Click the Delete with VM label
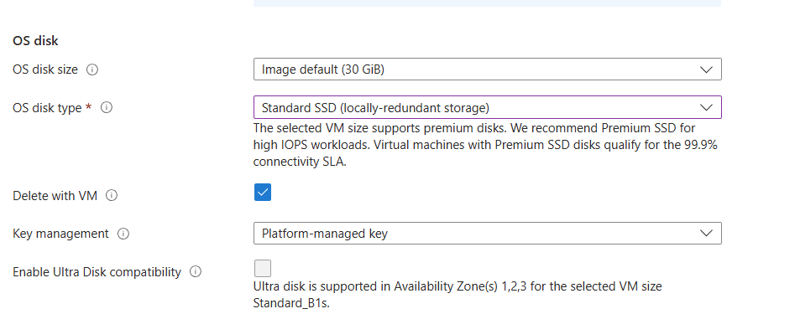795x314 pixels. [55, 196]
